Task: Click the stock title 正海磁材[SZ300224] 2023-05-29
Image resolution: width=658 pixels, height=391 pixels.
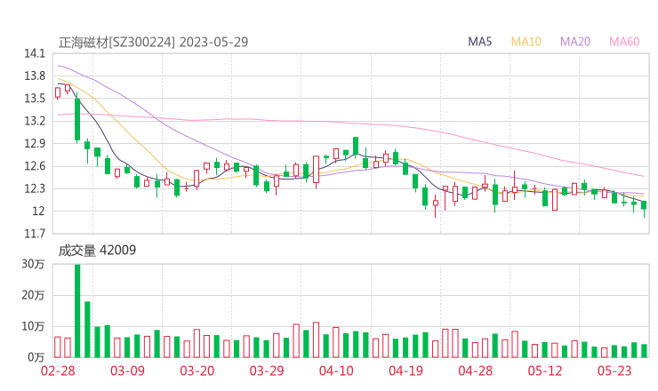Action: click(x=153, y=42)
